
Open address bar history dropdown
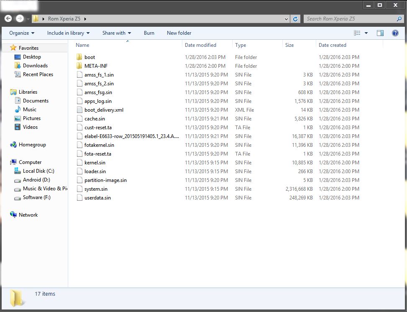click(286, 19)
